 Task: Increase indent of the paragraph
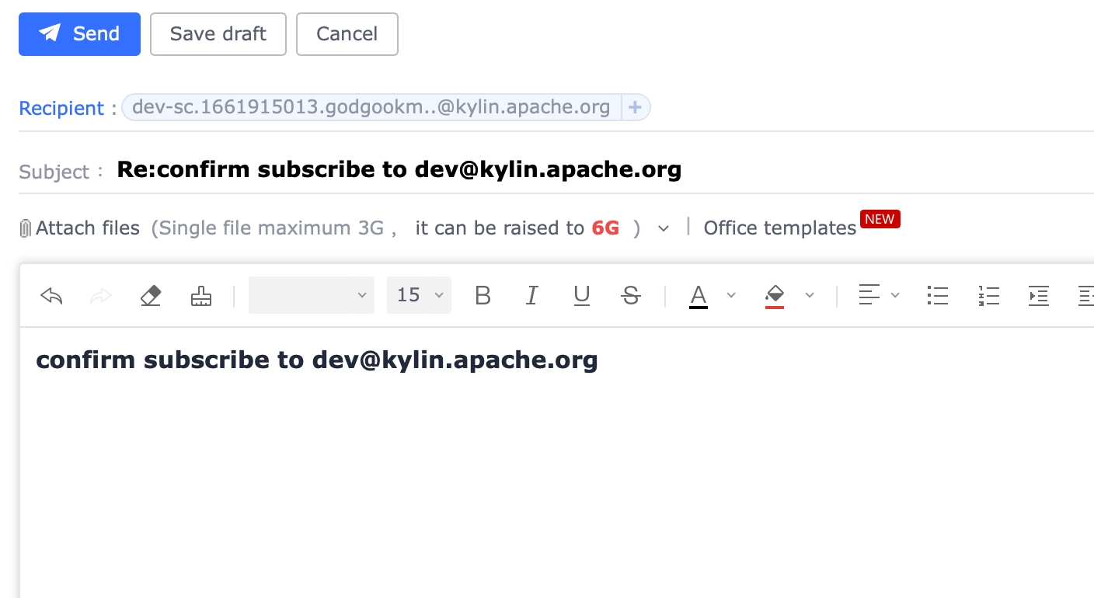point(1039,296)
